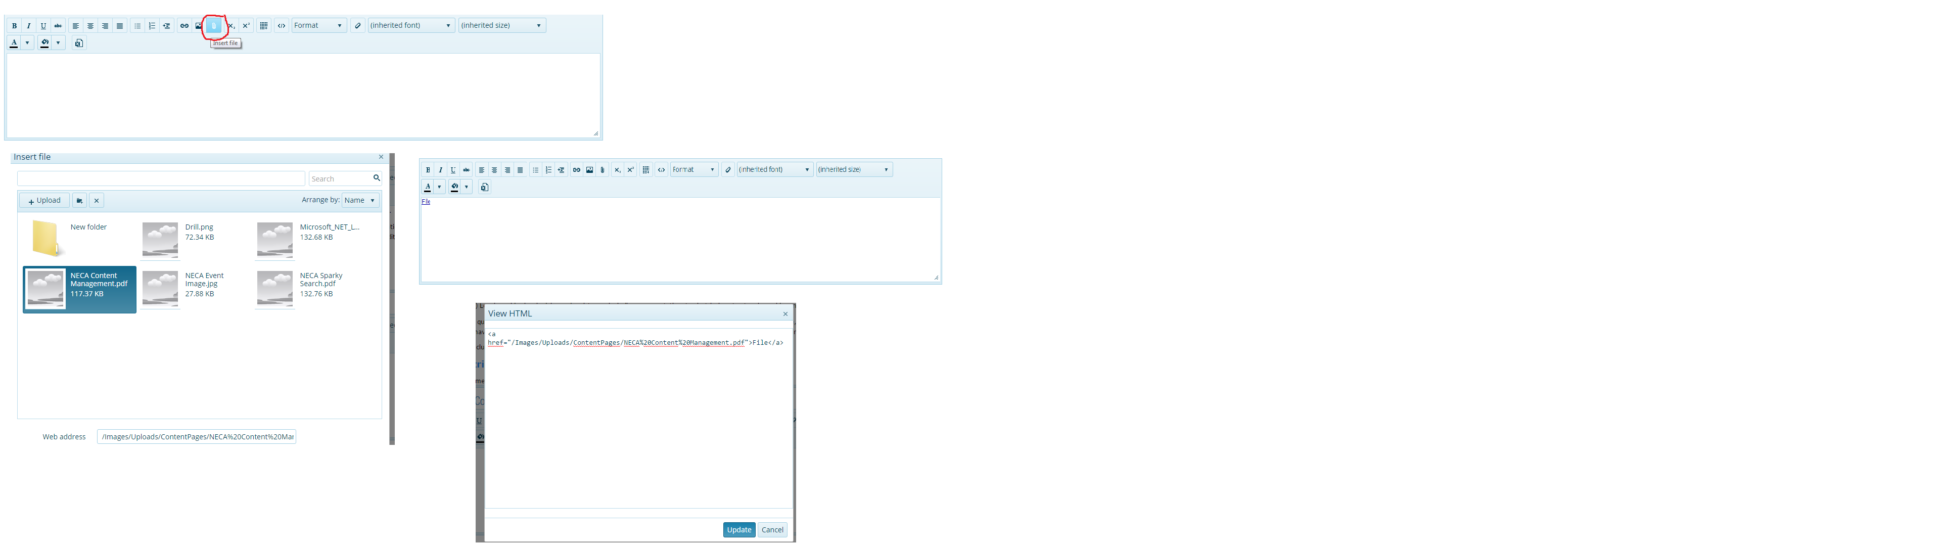The height and width of the screenshot is (546, 1941).
Task: Click the highlighted Insert file paperclip icon
Action: pos(214,26)
